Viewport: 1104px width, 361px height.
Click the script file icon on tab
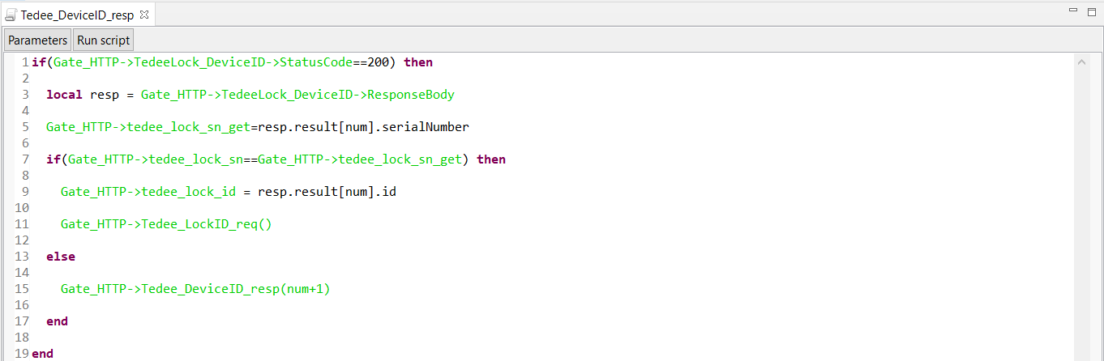point(11,15)
